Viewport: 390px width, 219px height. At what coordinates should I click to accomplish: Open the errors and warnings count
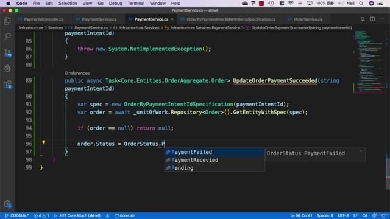[x=41, y=215]
